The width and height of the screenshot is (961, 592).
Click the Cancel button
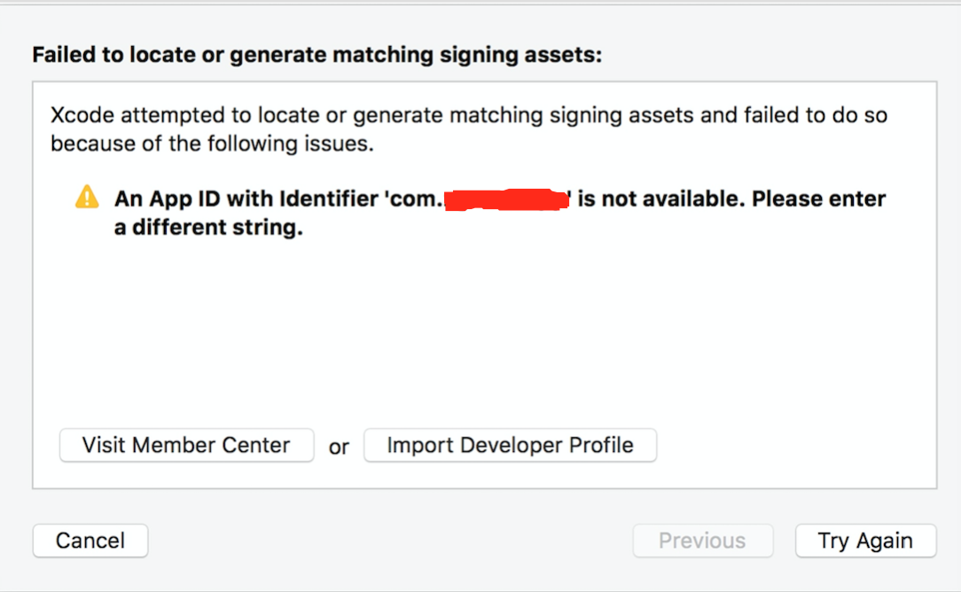[90, 541]
